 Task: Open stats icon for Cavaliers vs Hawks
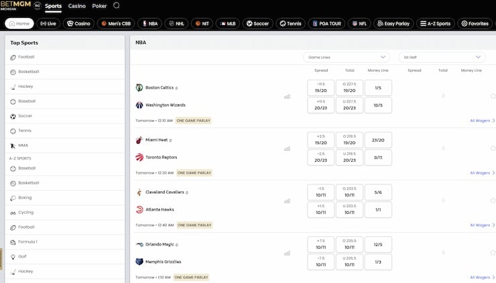coord(288,201)
